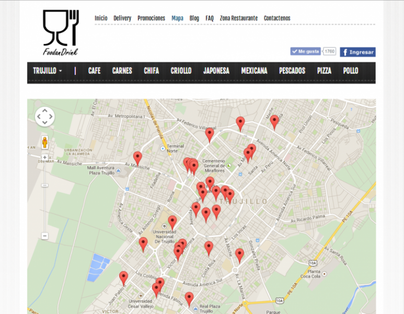Show the PESCADOS category
The image size is (404, 314).
tap(292, 71)
